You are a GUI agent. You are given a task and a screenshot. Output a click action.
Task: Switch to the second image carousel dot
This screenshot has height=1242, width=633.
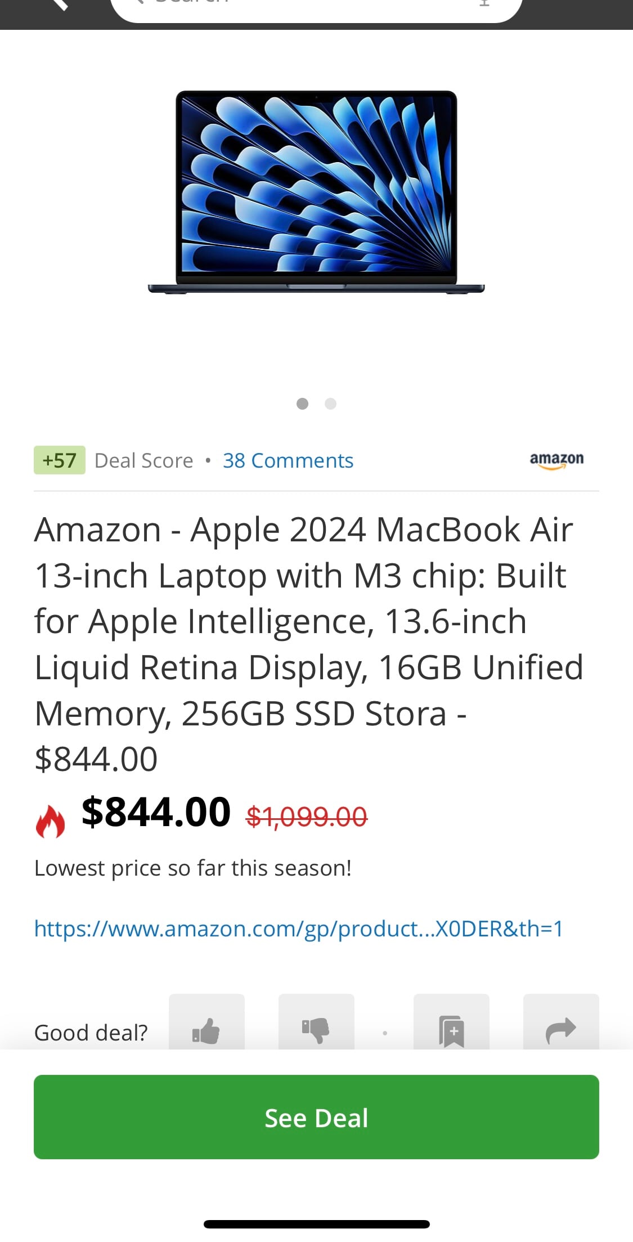pyautogui.click(x=331, y=403)
